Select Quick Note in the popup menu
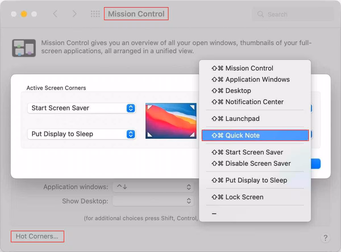This screenshot has height=252, width=341. click(x=255, y=135)
